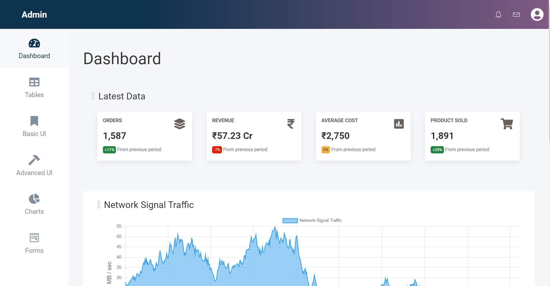Open the notifications bell icon
This screenshot has height=286, width=550.
pyautogui.click(x=498, y=14)
